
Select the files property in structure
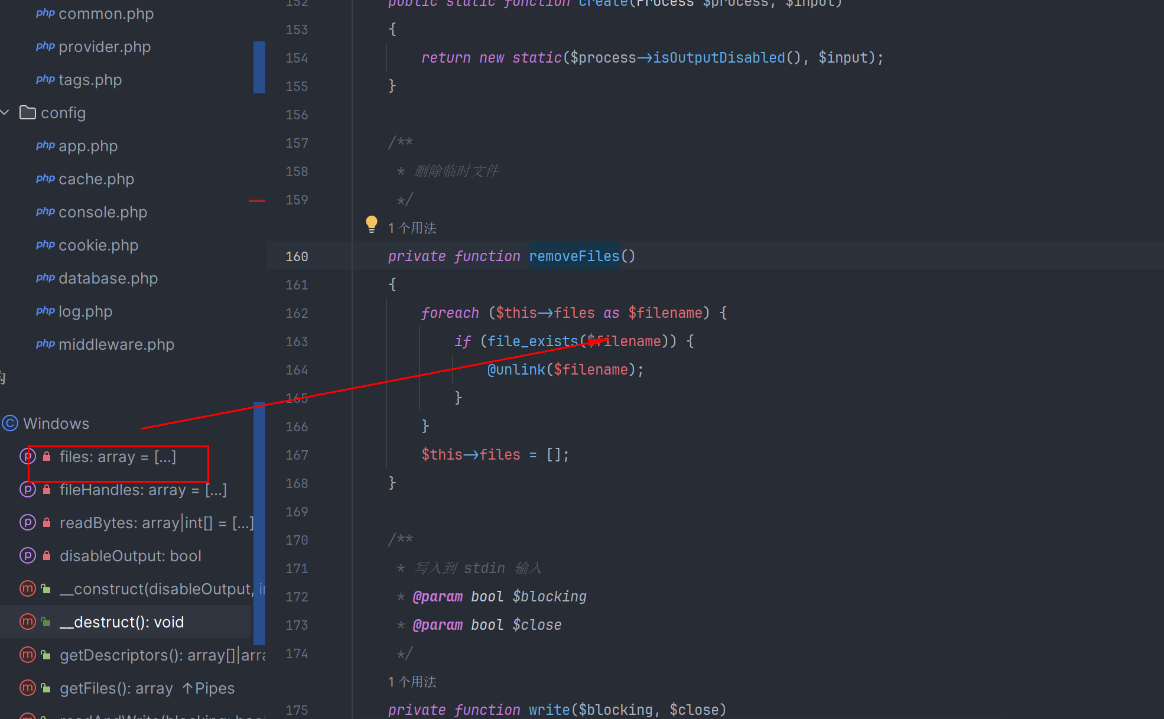pos(118,457)
